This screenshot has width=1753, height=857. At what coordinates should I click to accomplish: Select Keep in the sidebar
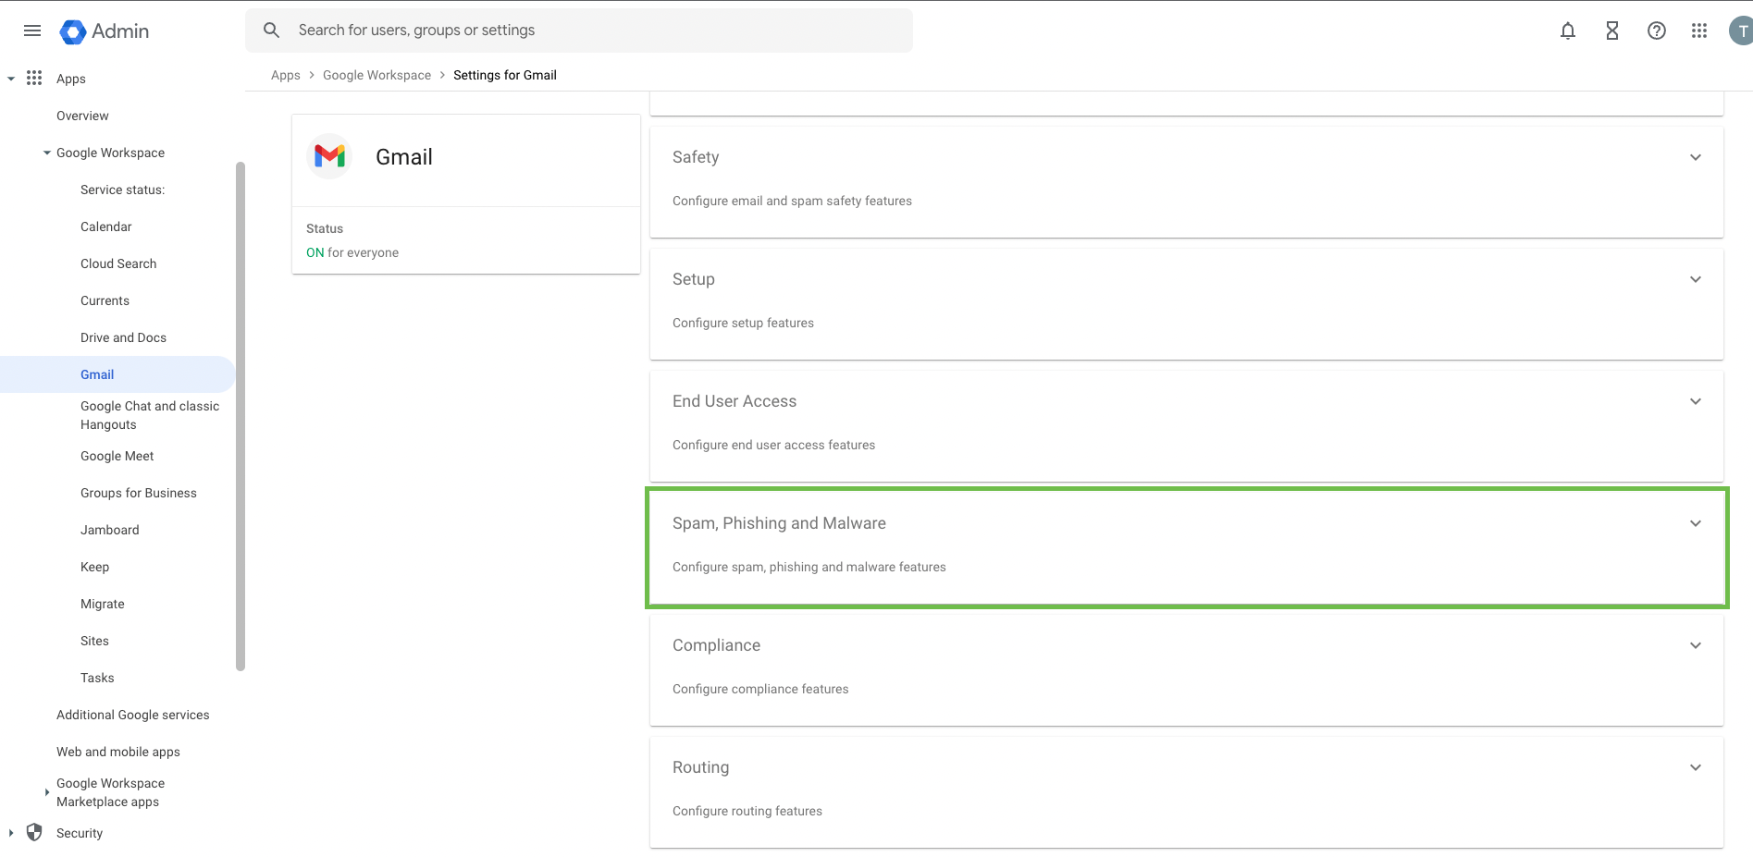94,567
